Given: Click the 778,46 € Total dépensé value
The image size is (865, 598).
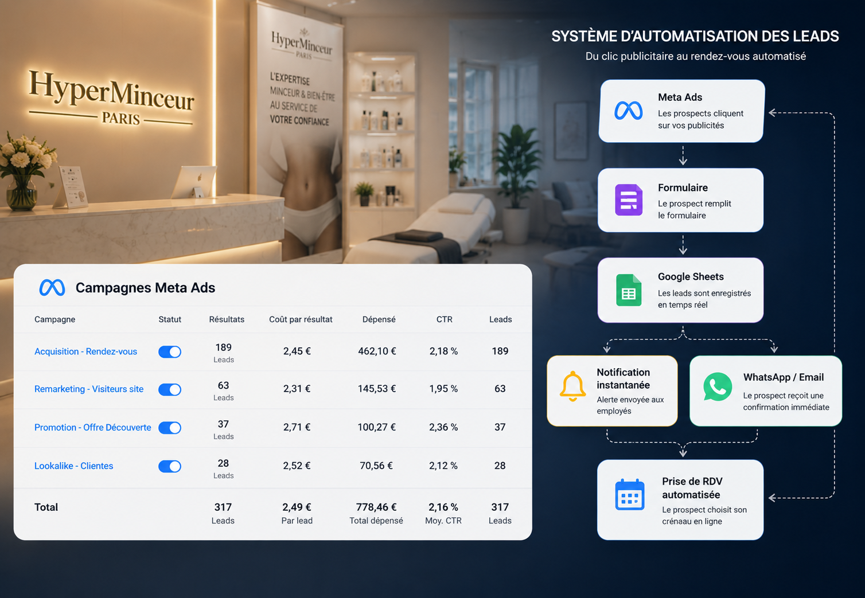Looking at the screenshot, I should tap(376, 507).
